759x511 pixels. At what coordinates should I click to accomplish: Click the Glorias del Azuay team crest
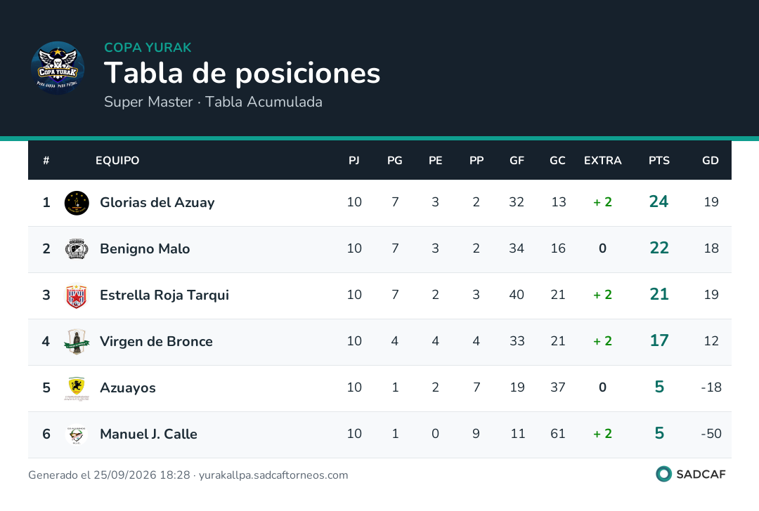click(77, 203)
